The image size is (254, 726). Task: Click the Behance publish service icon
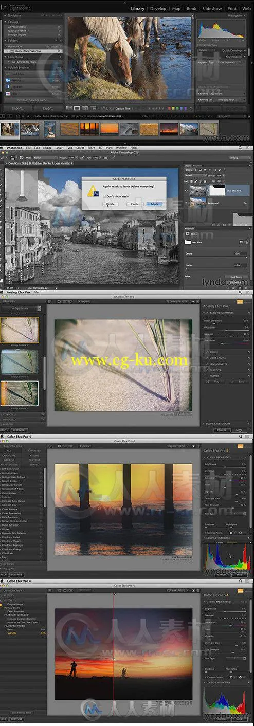(9, 81)
